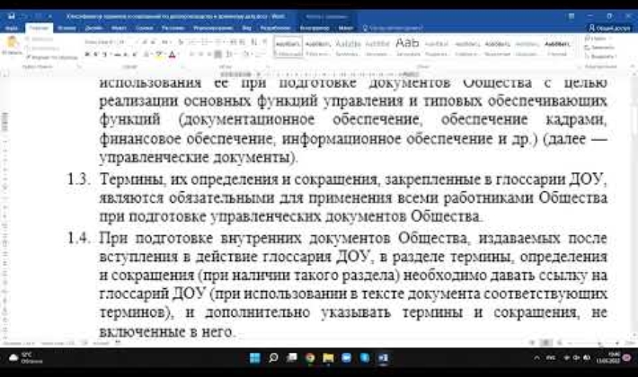
Task: Apply the yellow text highlight color
Action: click(159, 55)
